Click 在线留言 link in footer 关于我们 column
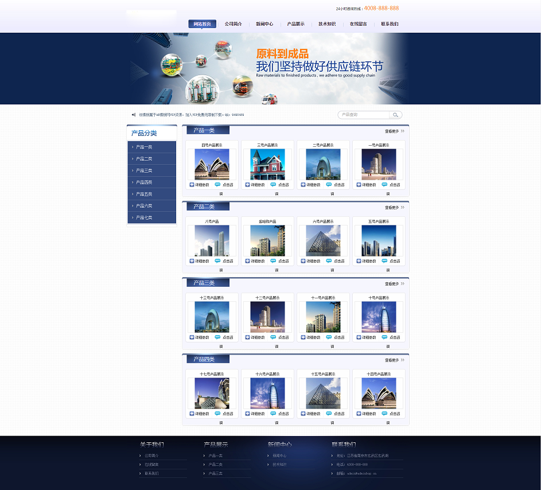 tap(151, 465)
